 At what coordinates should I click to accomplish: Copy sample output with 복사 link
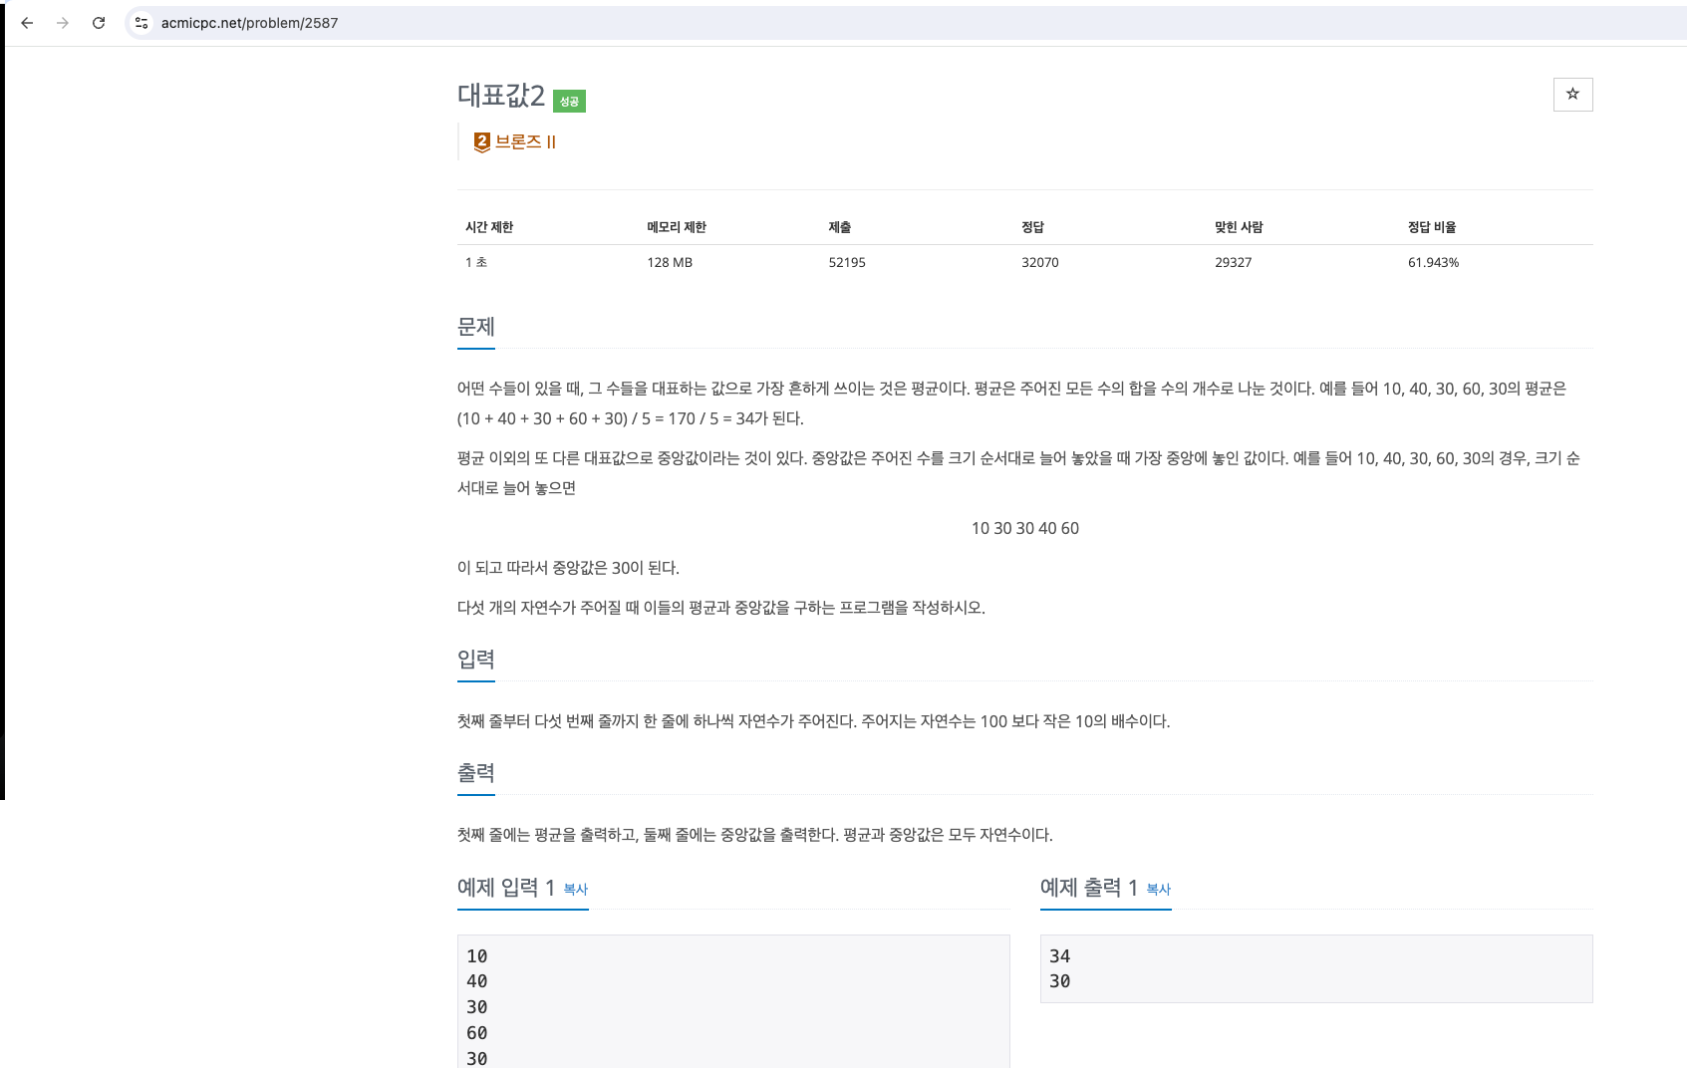click(x=1159, y=889)
